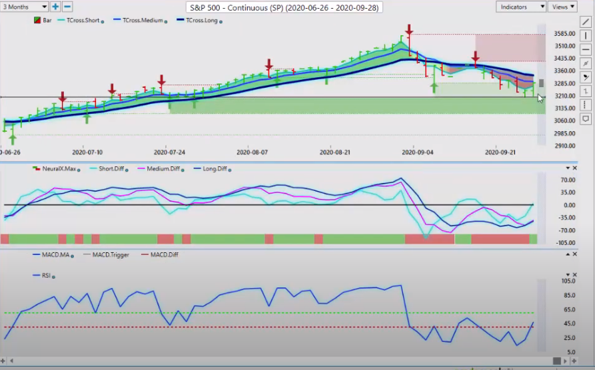Click the NeuralX.Max legend icon
Screen dimensions: 595x370
point(37,168)
